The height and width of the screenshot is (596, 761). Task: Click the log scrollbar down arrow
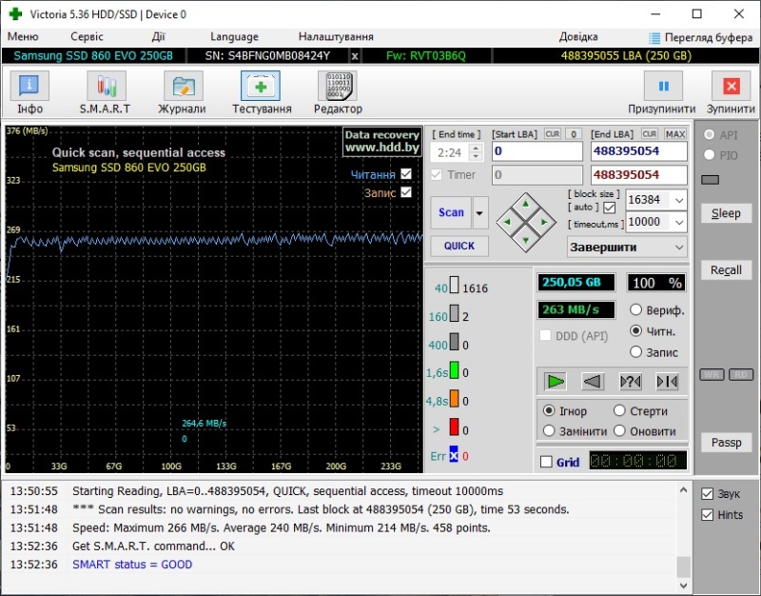tap(683, 585)
